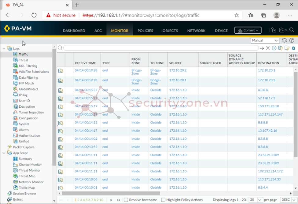Open Tunnel Inspection log icon
The image size is (298, 204).
pyautogui.click(x=15, y=112)
